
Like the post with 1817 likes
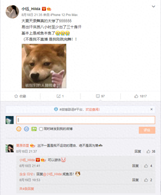136,96
